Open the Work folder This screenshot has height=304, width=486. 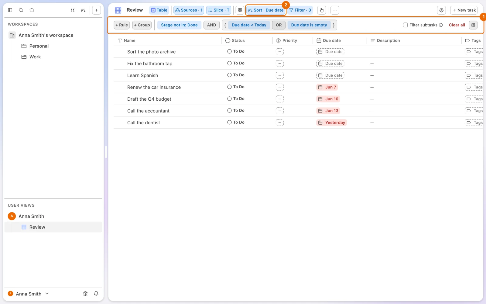[35, 57]
